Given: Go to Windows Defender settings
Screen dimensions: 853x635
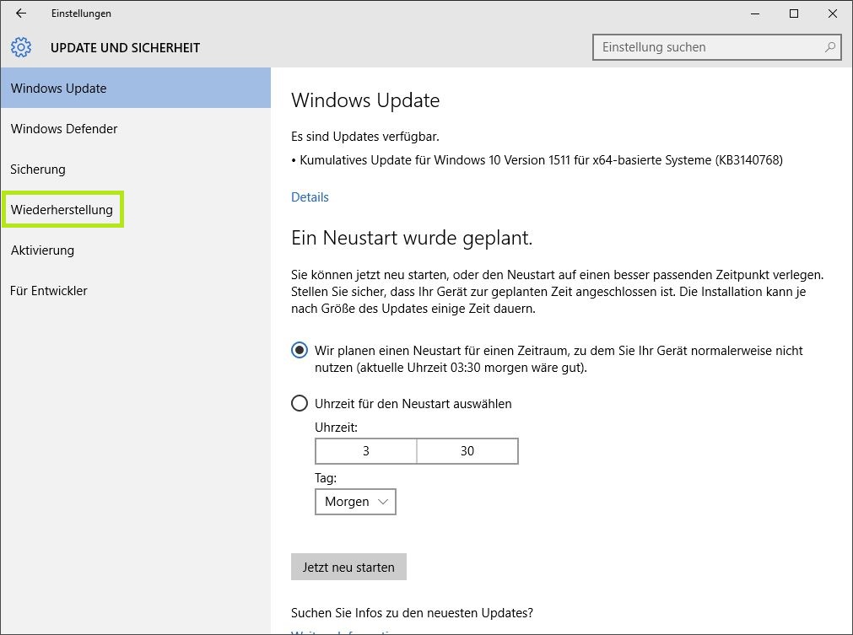Looking at the screenshot, I should (x=136, y=129).
